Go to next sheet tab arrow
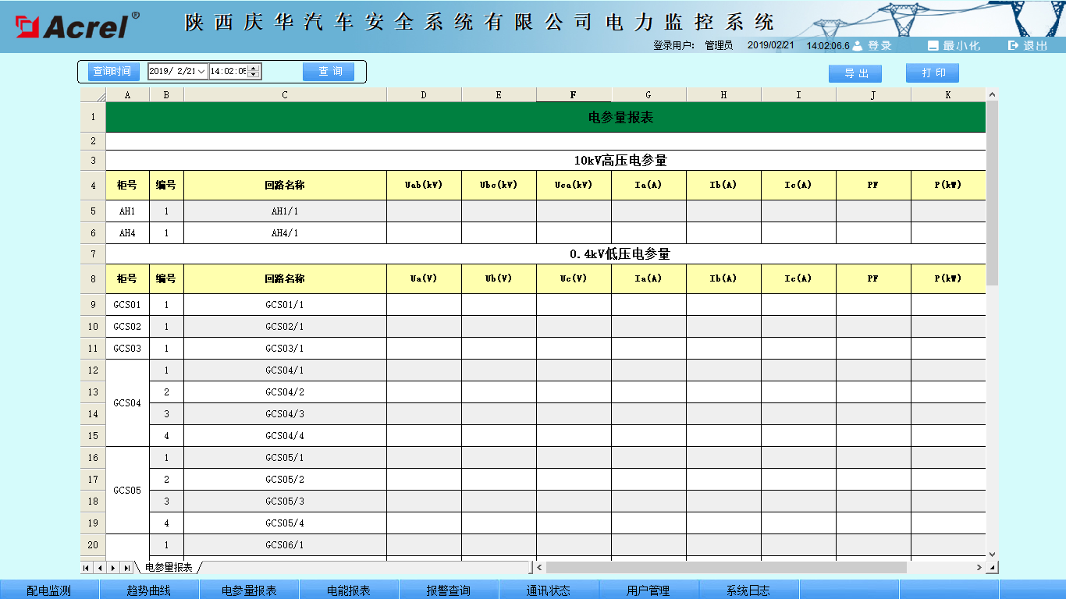The width and height of the screenshot is (1066, 599). pyautogui.click(x=112, y=568)
